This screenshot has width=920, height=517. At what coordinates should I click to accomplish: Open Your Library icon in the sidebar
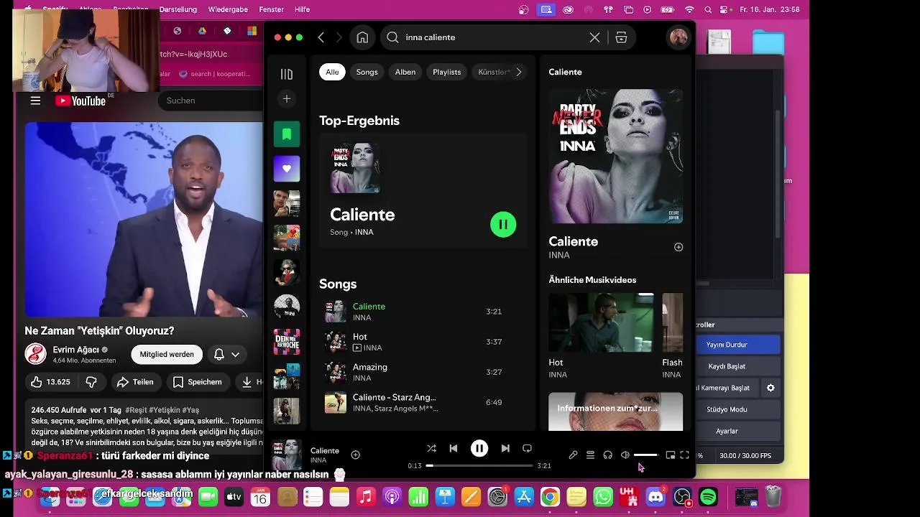tap(287, 74)
